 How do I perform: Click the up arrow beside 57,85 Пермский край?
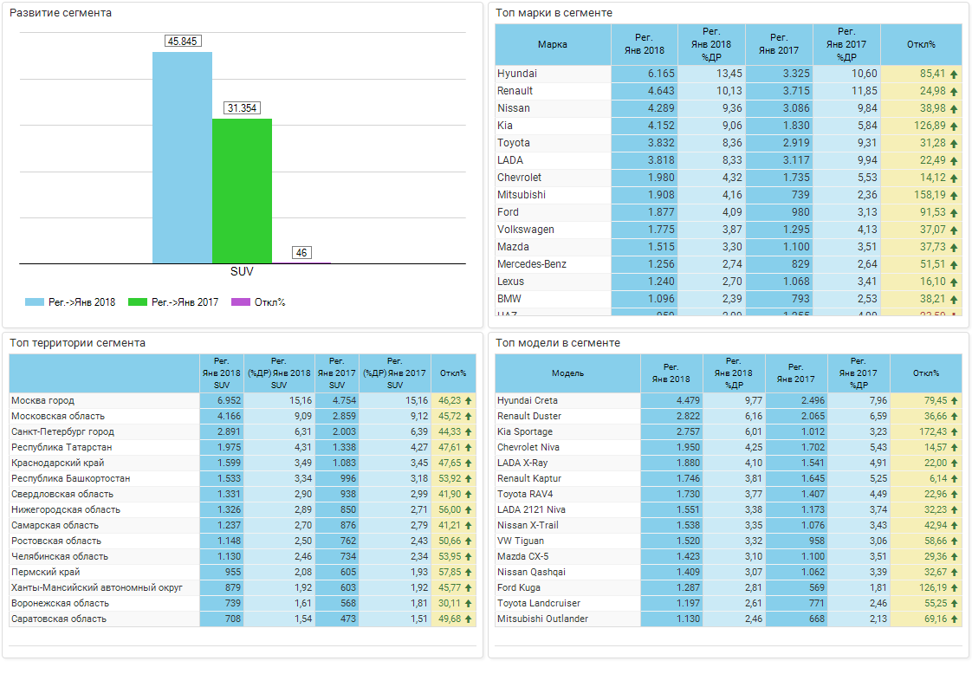(468, 573)
